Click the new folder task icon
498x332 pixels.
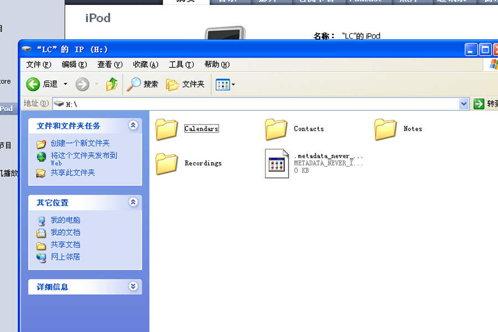(41, 144)
